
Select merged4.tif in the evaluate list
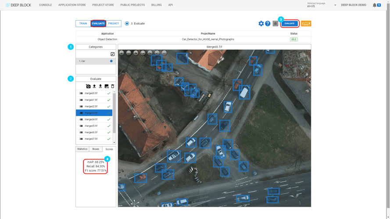[x=94, y=120]
